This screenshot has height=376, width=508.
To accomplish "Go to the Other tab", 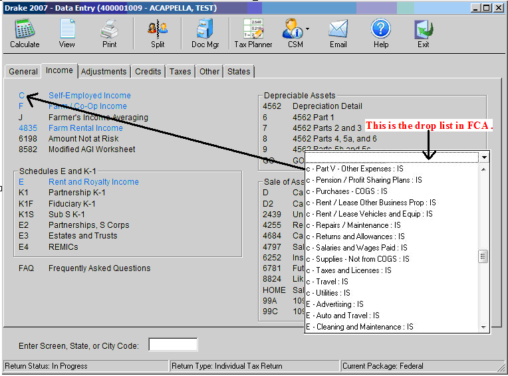I will (x=209, y=72).
